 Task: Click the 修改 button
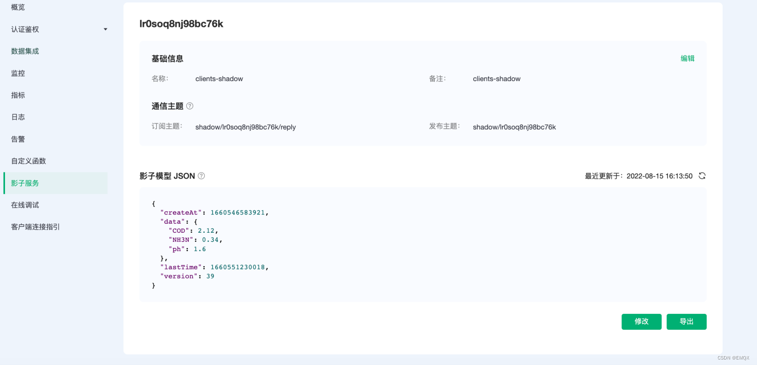pyautogui.click(x=641, y=322)
